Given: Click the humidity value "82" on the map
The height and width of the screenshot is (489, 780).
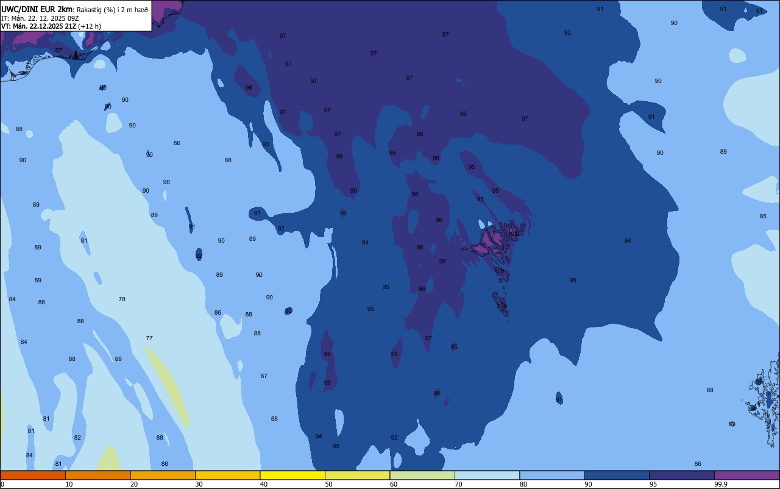Looking at the screenshot, I should 77,438.
